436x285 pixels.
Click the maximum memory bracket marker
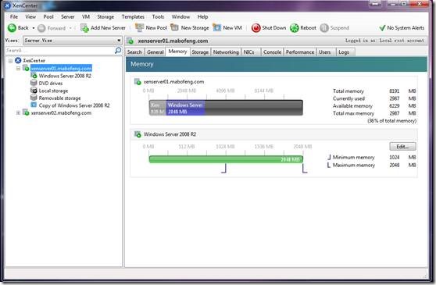305,169
